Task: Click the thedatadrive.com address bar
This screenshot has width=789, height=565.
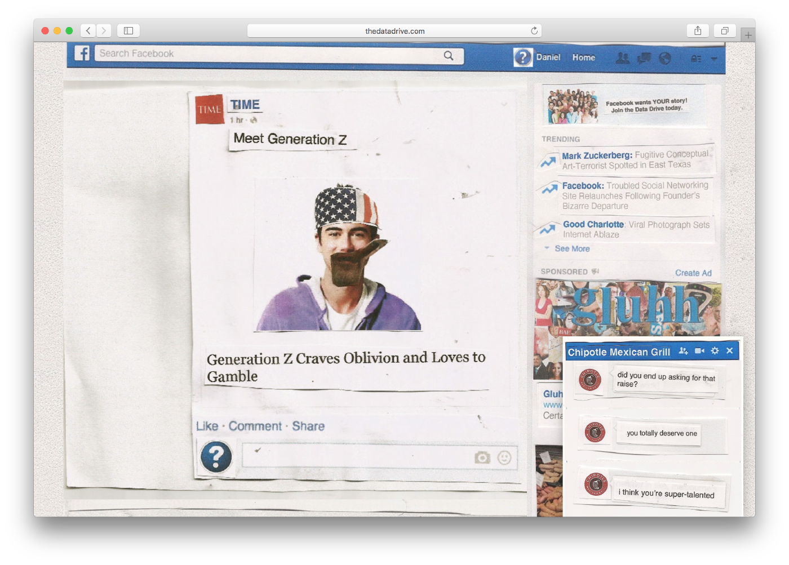Action: point(394,31)
